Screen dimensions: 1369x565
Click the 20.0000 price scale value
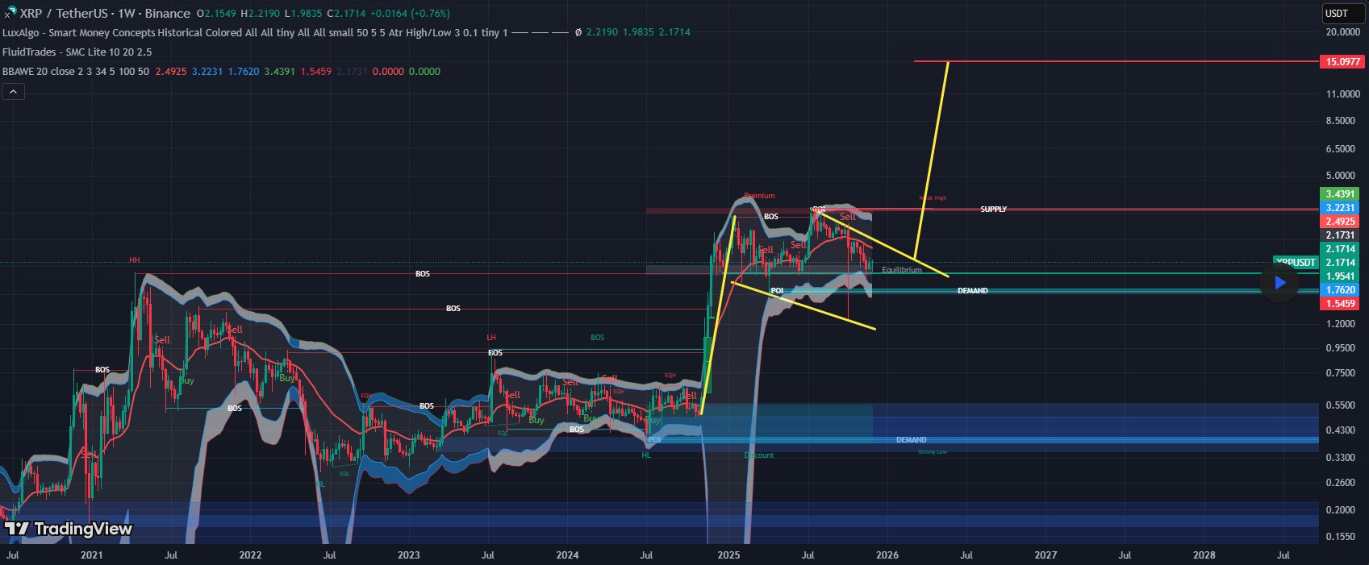tap(1343, 32)
